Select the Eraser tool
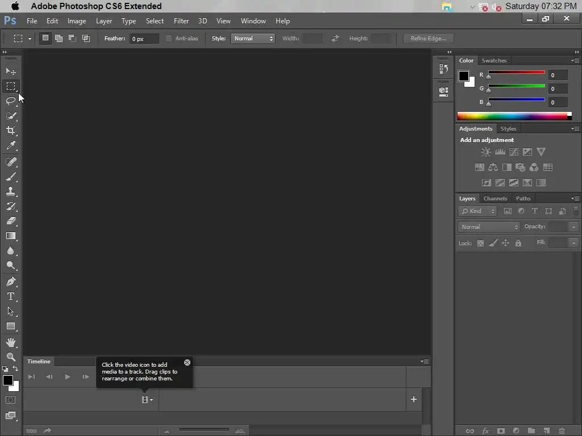This screenshot has width=582, height=436. (x=11, y=221)
